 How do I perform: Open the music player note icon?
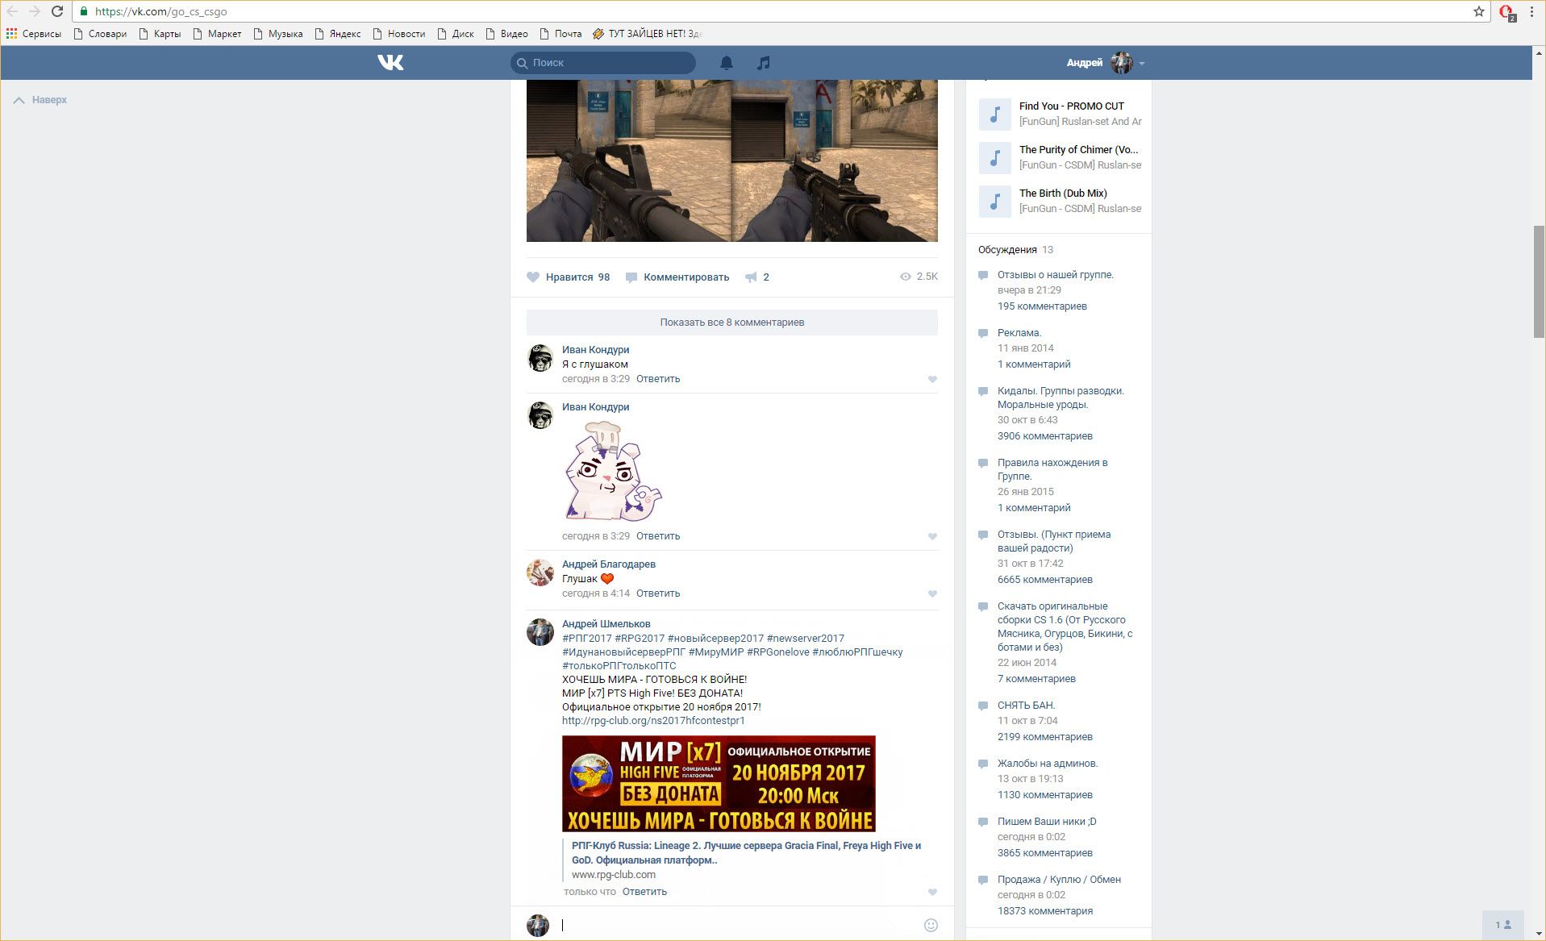(x=763, y=63)
